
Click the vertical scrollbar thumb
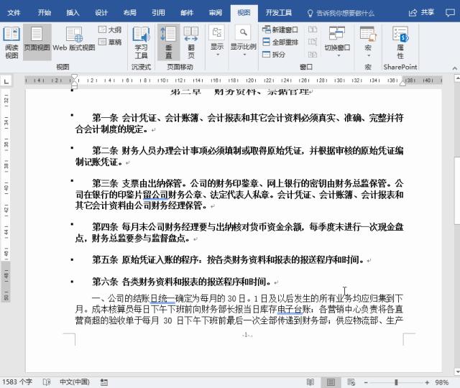(457, 191)
